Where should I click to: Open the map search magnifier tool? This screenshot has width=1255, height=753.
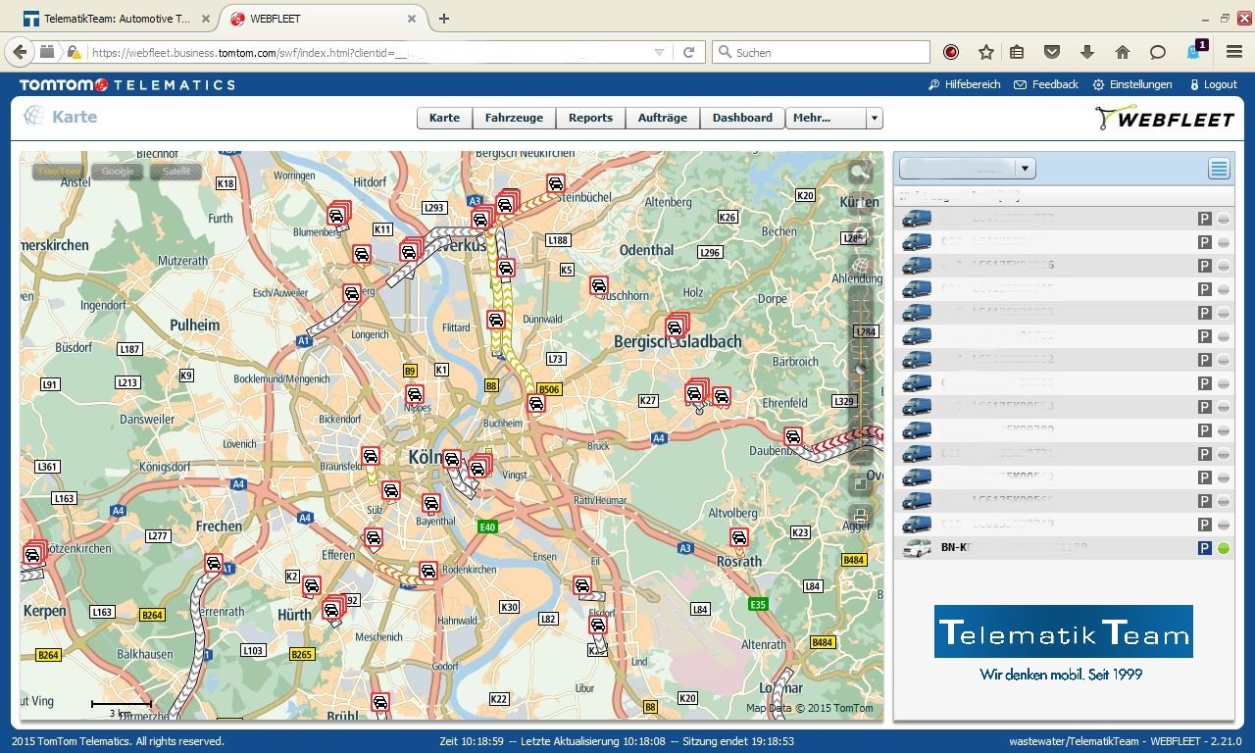860,173
